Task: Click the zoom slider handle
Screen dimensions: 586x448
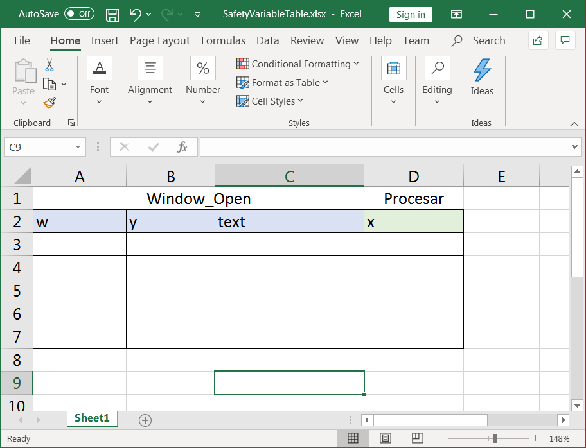Action: point(495,438)
